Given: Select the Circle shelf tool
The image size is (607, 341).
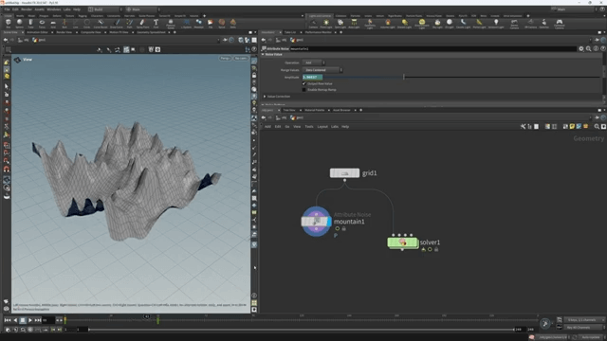Looking at the screenshot, I should click(86, 23).
